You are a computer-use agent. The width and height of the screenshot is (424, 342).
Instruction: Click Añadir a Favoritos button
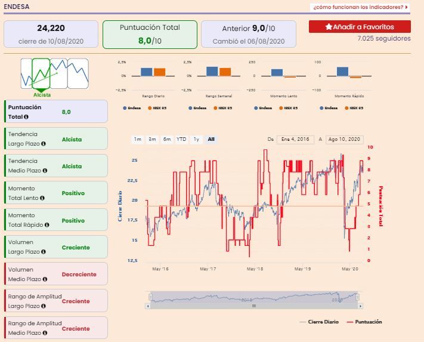[x=360, y=27]
